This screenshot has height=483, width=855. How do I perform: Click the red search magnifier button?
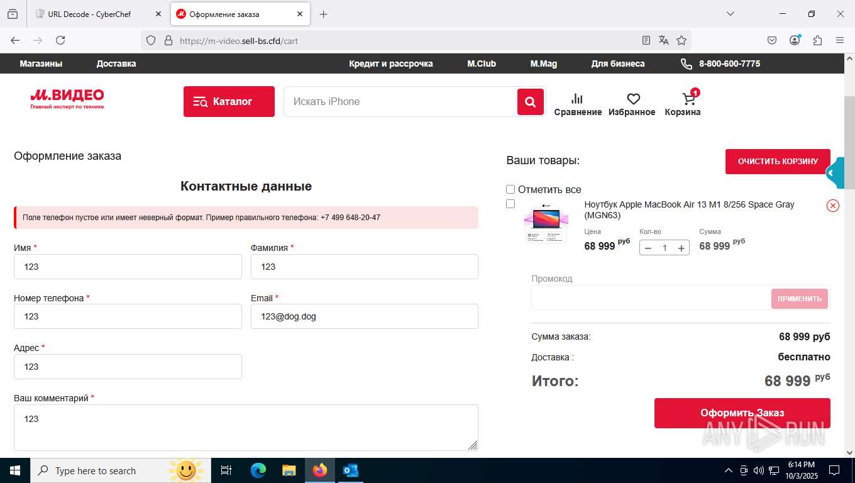pyautogui.click(x=531, y=102)
